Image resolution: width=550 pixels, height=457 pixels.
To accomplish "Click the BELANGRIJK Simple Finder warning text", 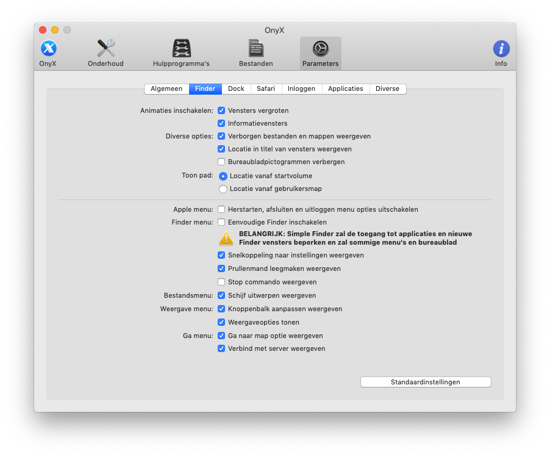I will (x=355, y=238).
